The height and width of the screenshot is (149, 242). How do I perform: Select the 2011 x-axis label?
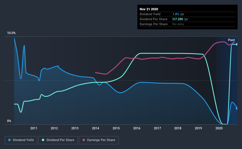[34, 128]
